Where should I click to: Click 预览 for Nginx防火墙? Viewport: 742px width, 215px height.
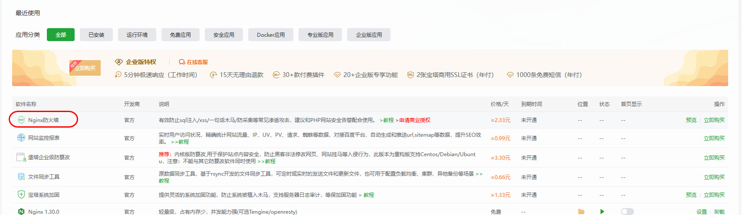(691, 120)
